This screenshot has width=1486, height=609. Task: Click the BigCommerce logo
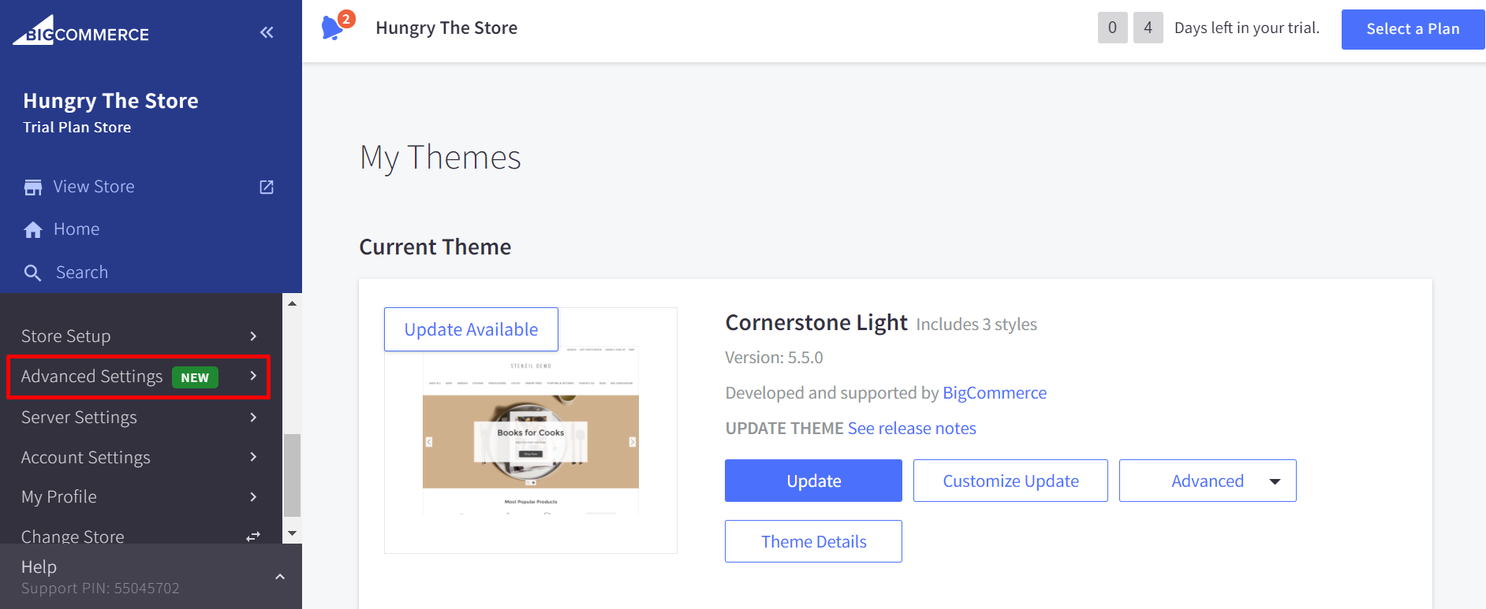coord(81,32)
